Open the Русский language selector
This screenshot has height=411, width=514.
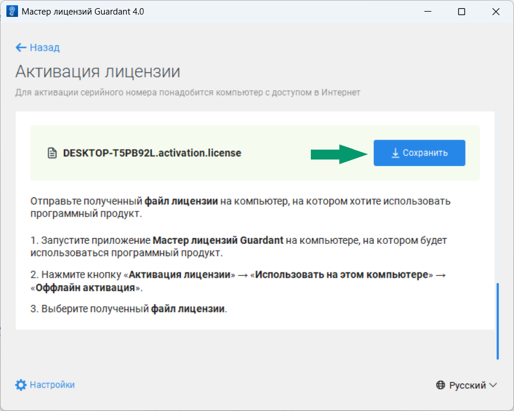467,385
